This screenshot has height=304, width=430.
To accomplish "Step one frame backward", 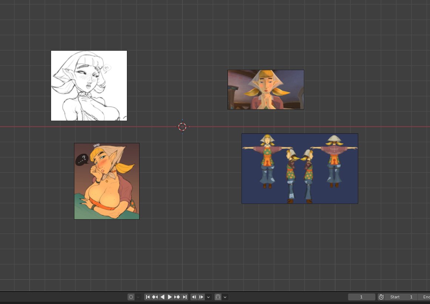I will [x=194, y=297].
